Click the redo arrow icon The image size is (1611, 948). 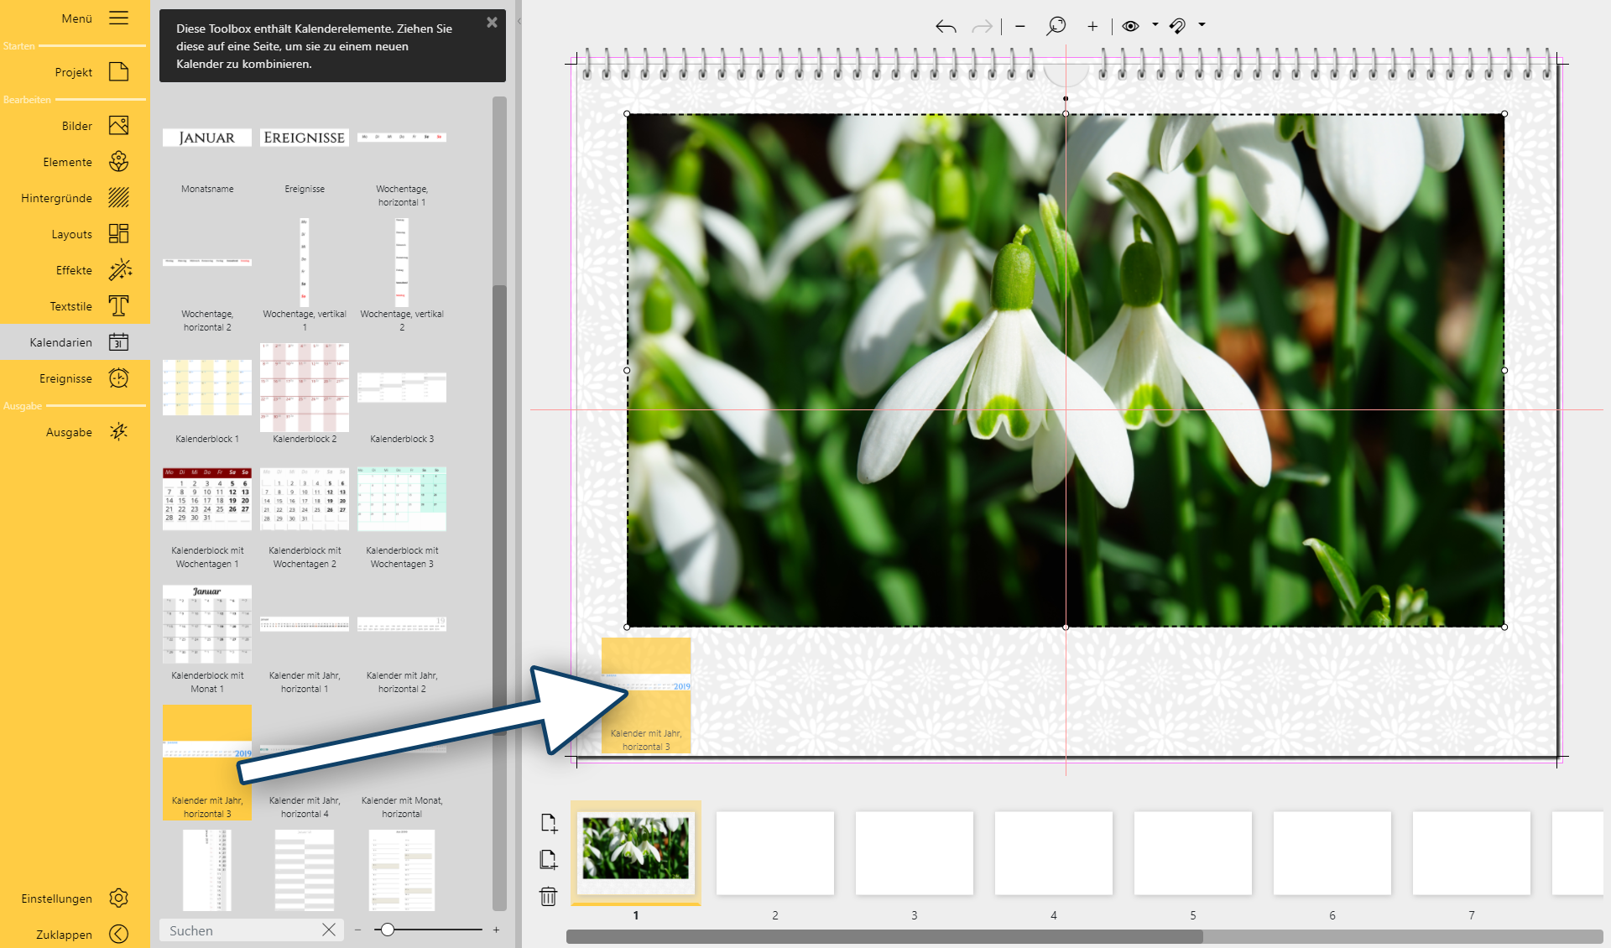(982, 27)
